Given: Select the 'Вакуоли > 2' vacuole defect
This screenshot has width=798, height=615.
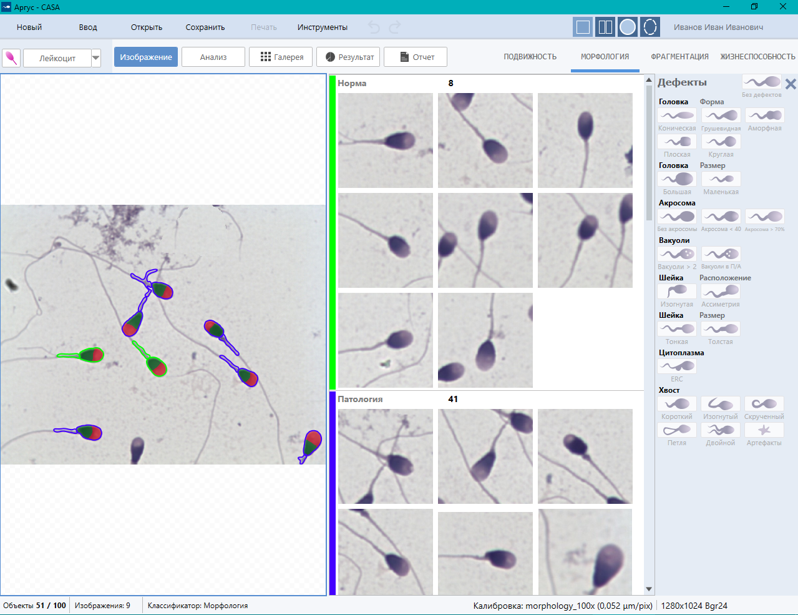Looking at the screenshot, I should (677, 254).
